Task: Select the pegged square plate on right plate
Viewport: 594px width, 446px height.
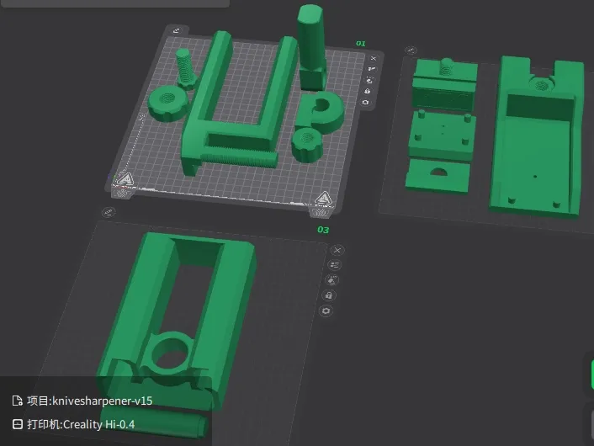Action: point(442,135)
